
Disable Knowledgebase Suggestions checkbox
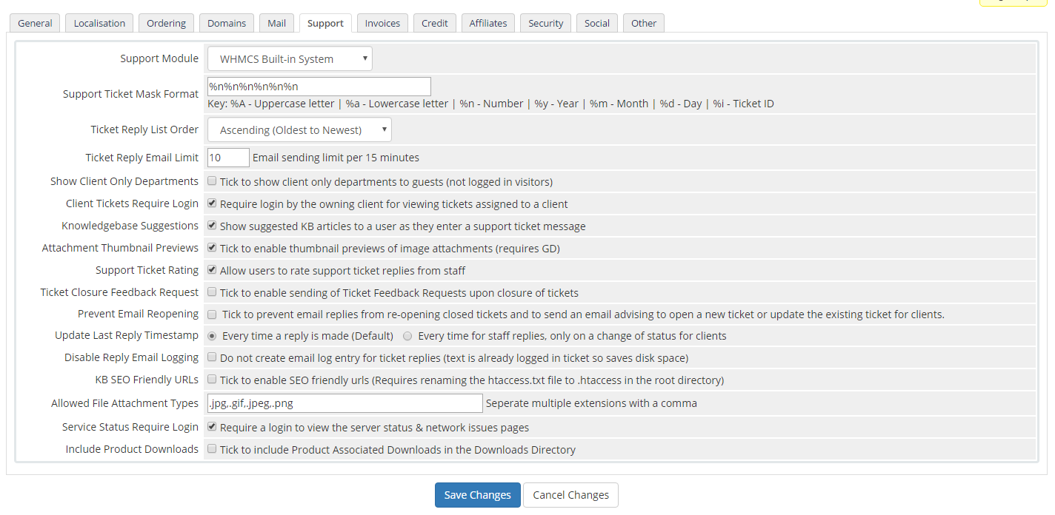pos(213,226)
